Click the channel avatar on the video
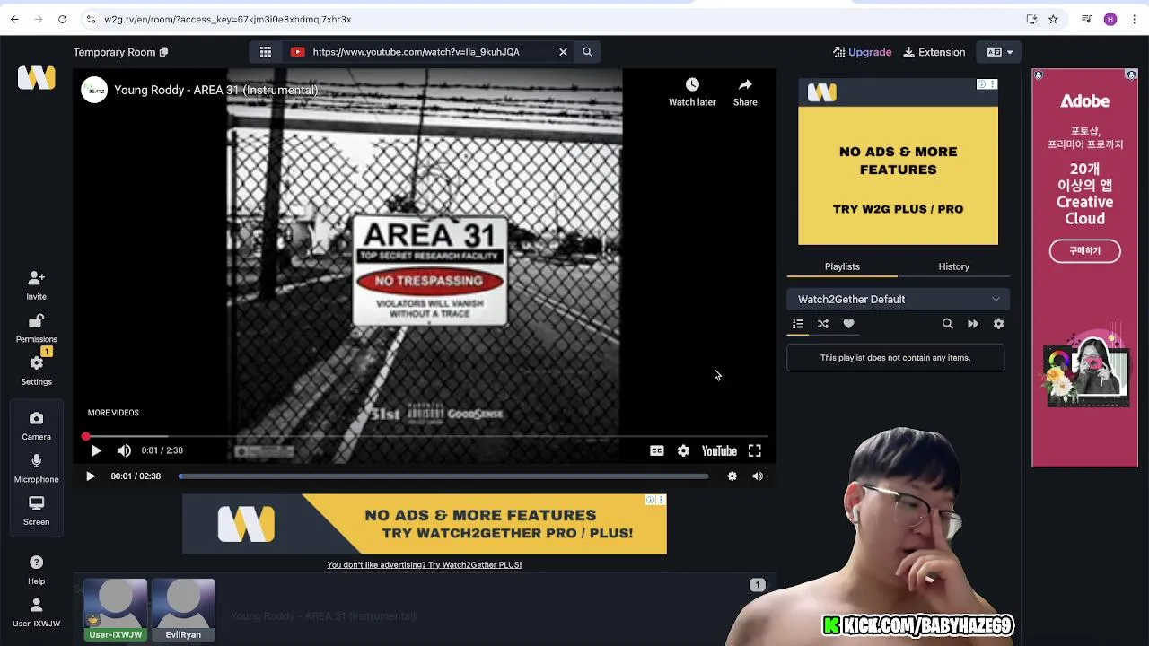Image resolution: width=1149 pixels, height=646 pixels. click(94, 90)
